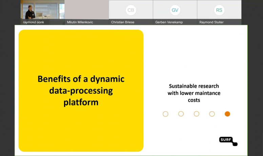This screenshot has height=156, width=263.
Task: Click the RS avatar for Raymond Sluiter
Action: click(x=219, y=10)
